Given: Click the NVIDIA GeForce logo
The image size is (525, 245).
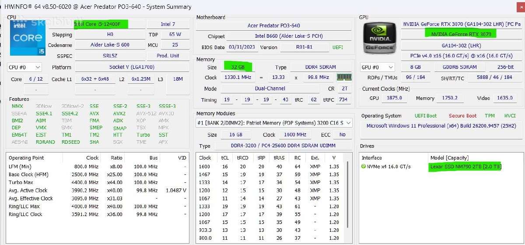Looking at the screenshot, I should pos(380,39).
